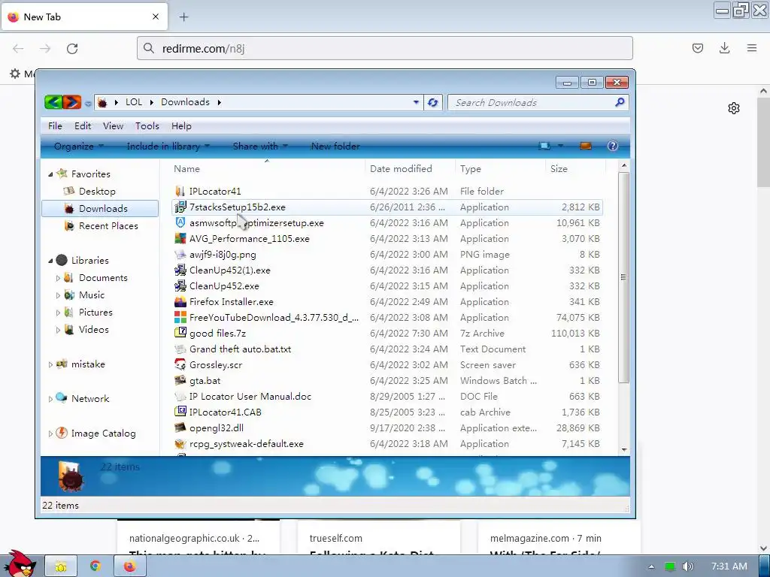The width and height of the screenshot is (770, 577).
Task: Select Desktop in Favorites
Action: point(97,192)
